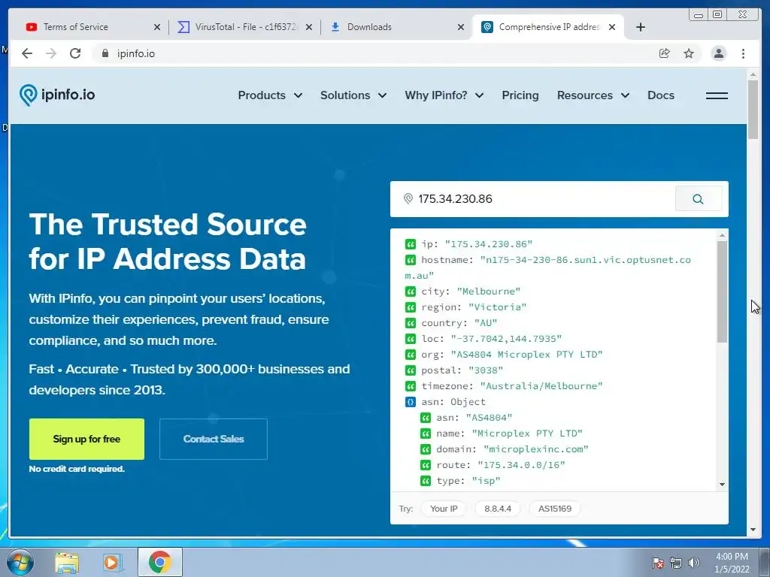Viewport: 770px width, 577px height.
Task: Click the page vertical scrollbar thumb
Action: coord(753,110)
